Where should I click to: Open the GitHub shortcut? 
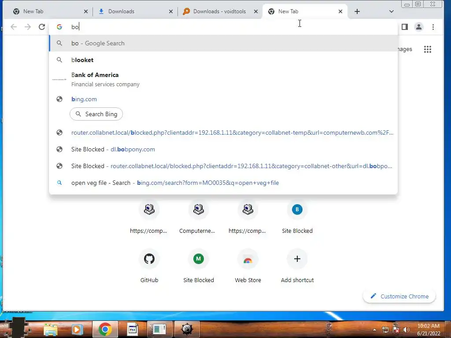(149, 266)
